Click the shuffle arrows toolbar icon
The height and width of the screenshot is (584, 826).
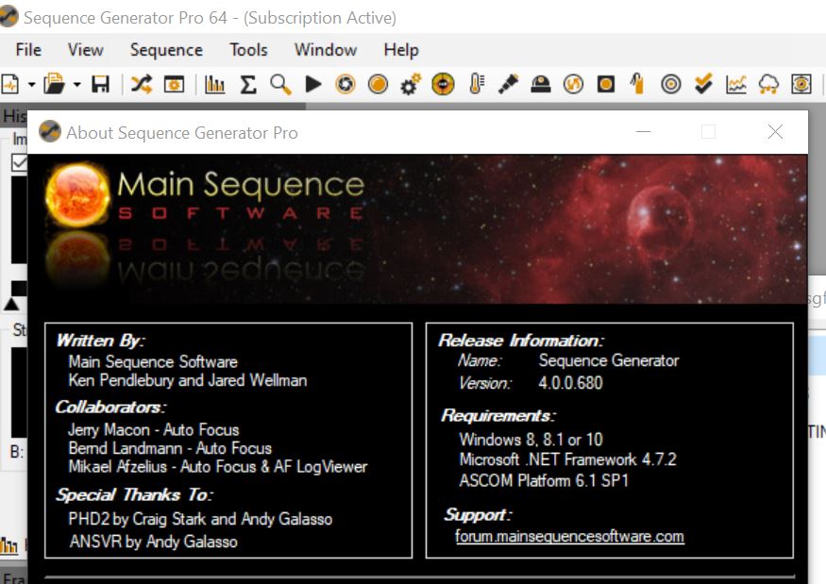(142, 84)
